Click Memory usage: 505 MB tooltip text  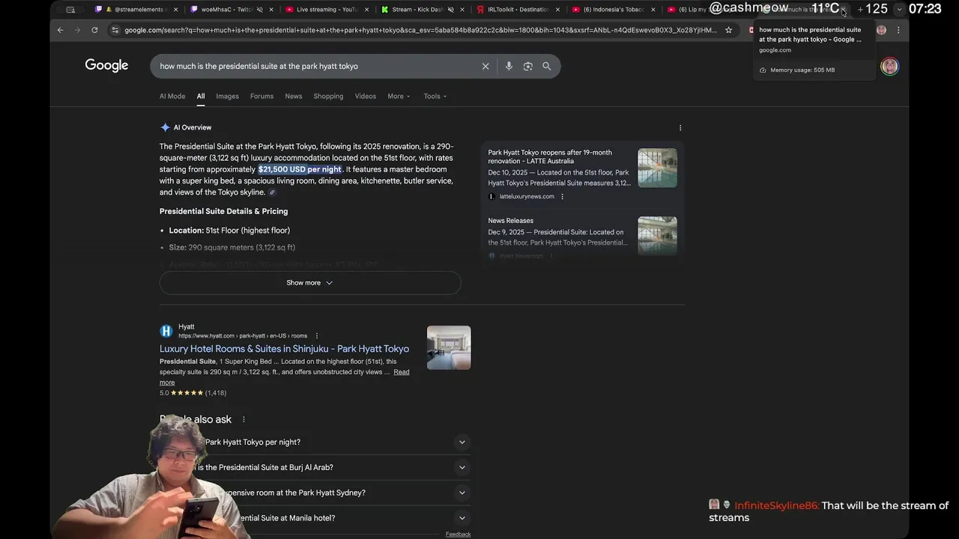(802, 70)
